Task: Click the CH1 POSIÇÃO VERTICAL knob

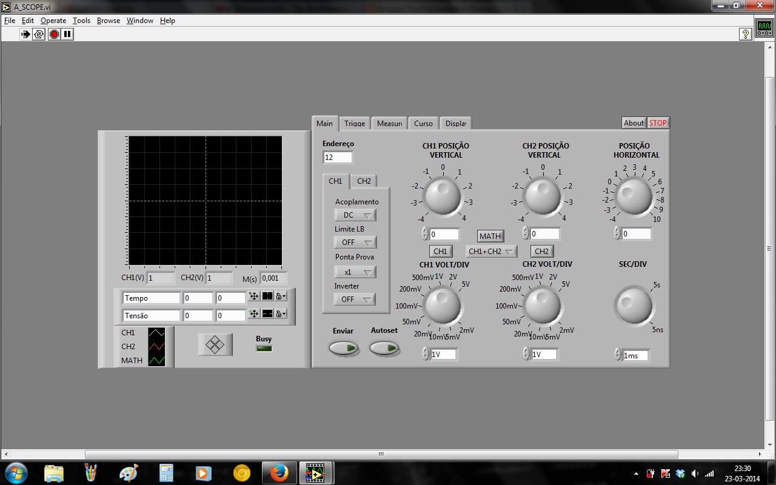Action: (x=443, y=196)
